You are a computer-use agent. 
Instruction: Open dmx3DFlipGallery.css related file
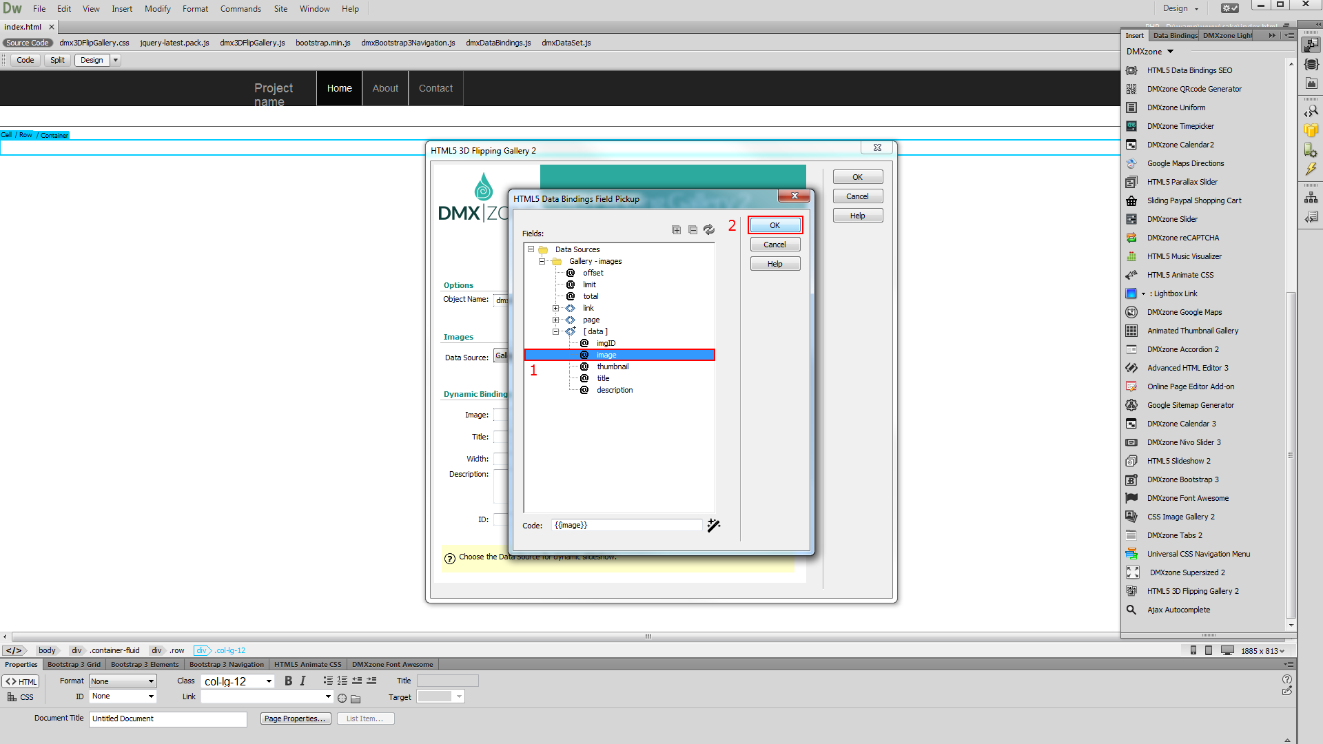(x=94, y=43)
